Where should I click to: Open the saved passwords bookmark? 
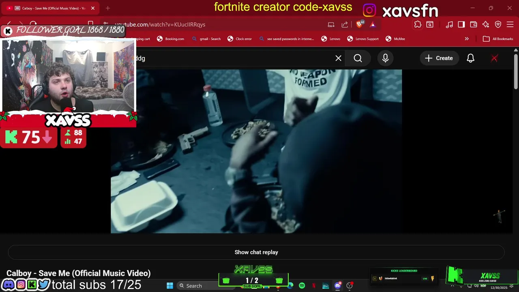coord(287,39)
